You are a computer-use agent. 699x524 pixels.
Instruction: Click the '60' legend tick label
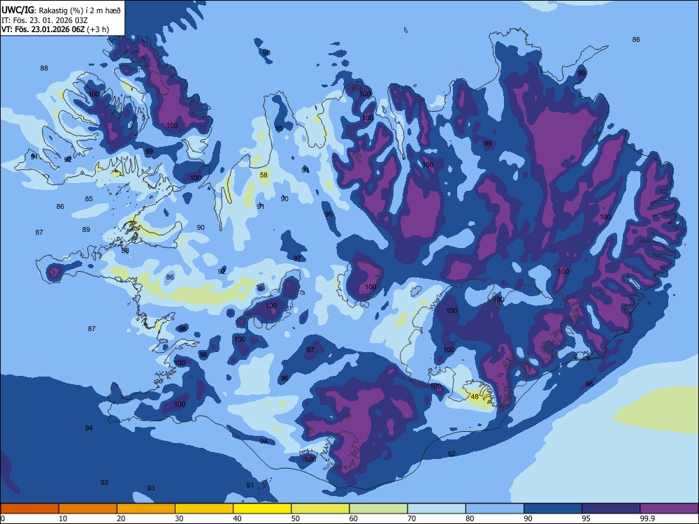click(x=354, y=518)
